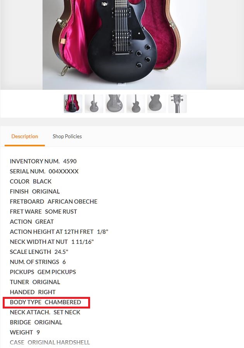Viewport: 244px width, 348px height.
Task: Select first thumbnail of guitar in pink case
Action: [73, 104]
